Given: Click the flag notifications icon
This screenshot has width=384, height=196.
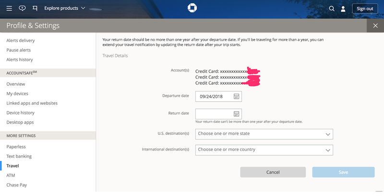Looking at the screenshot, I should (x=35, y=8).
